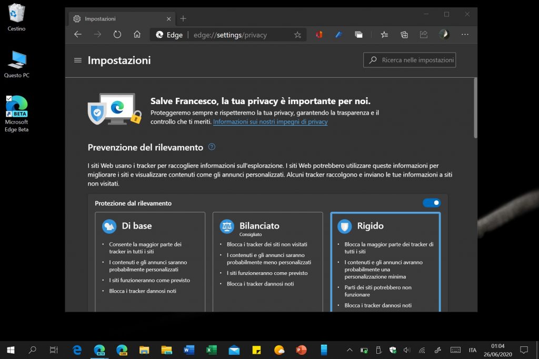Refresh the current settings page
This screenshot has height=359, width=539.
pos(117,35)
